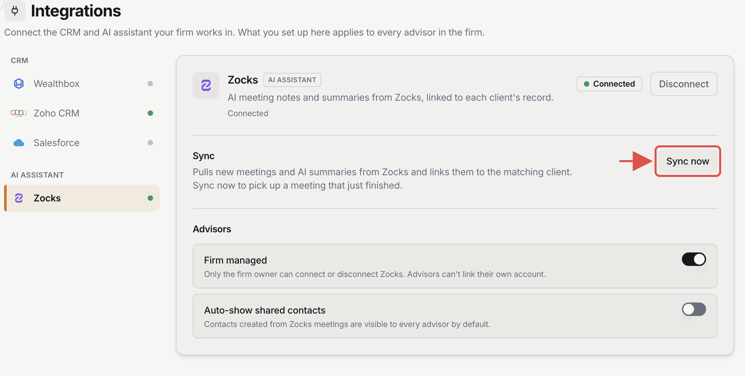The width and height of the screenshot is (745, 376).
Task: Enable Auto-show shared contacts toggle
Action: tap(694, 309)
